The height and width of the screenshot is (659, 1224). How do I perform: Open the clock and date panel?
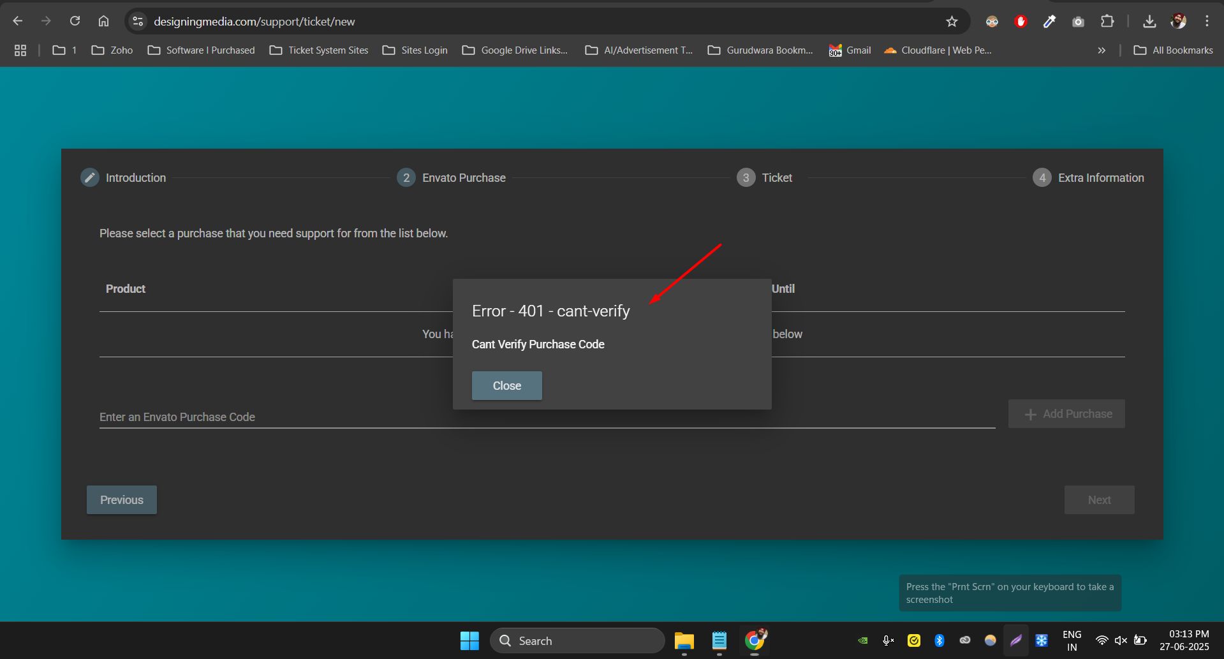pyautogui.click(x=1184, y=640)
